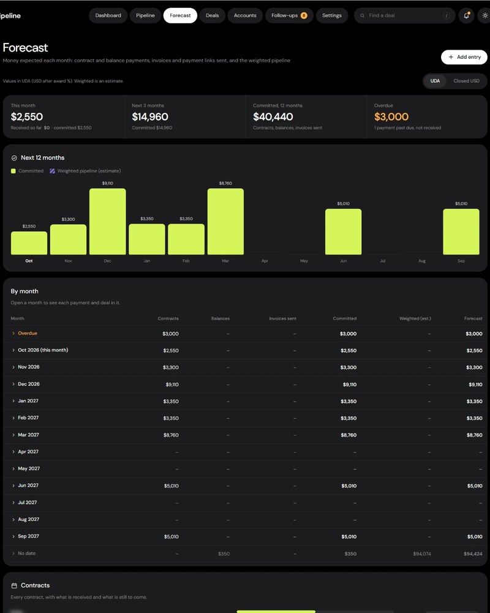Expand the Nov 2026 row
This screenshot has height=613, width=490.
245,367
